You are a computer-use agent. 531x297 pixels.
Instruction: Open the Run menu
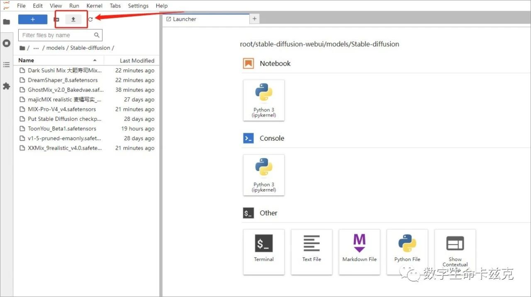pos(74,6)
